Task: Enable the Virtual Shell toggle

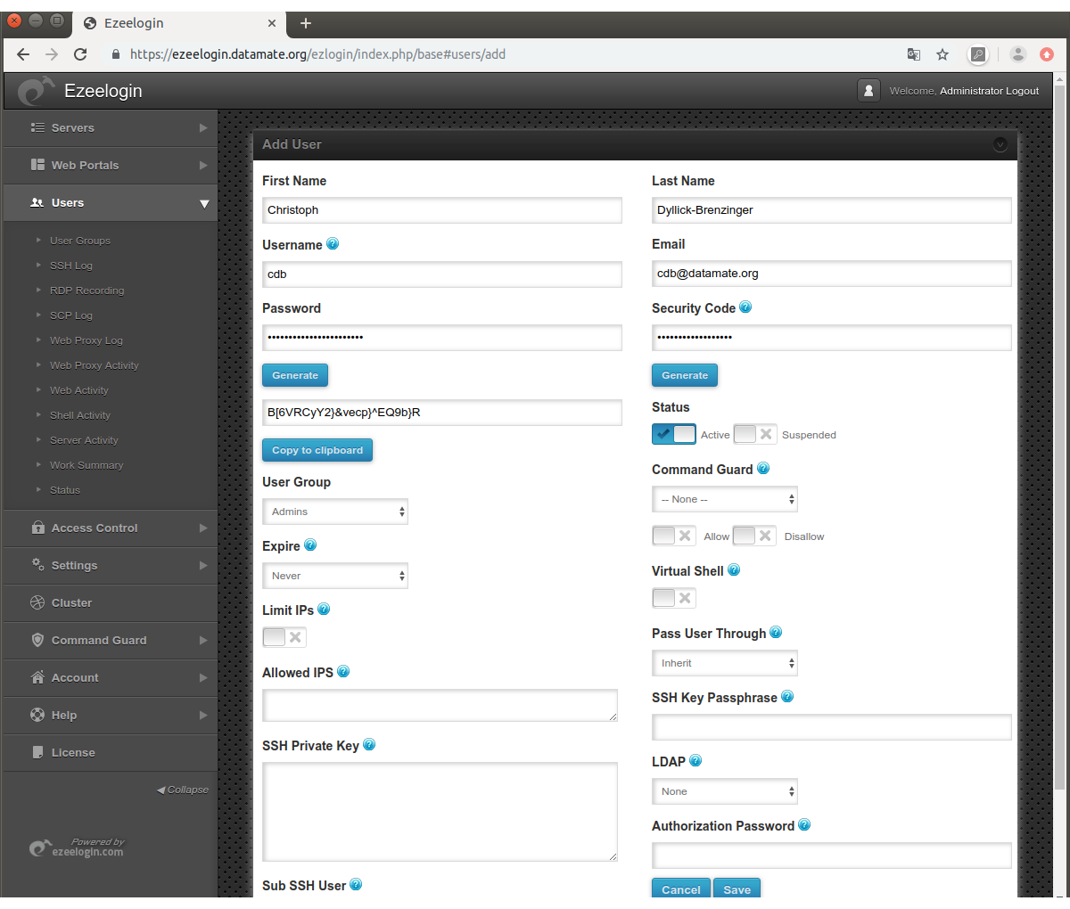Action: 674,598
